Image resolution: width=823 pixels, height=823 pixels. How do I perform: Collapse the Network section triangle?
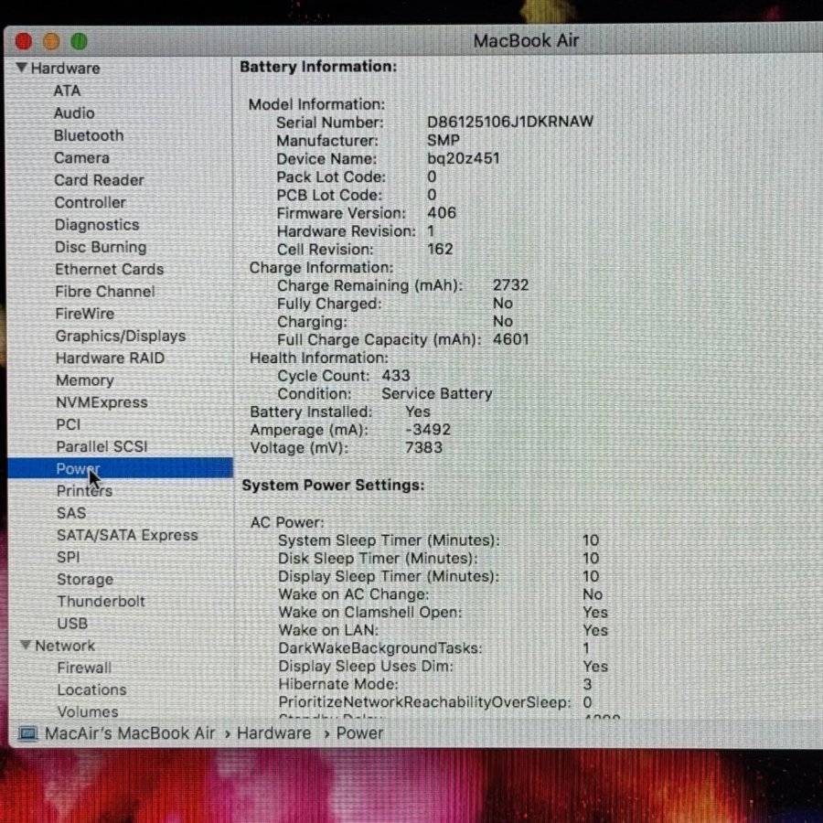point(26,646)
